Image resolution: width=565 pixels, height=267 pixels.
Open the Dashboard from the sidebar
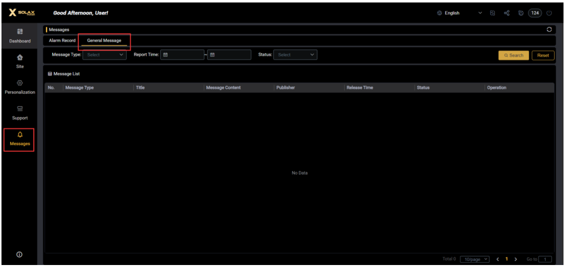pyautogui.click(x=20, y=36)
